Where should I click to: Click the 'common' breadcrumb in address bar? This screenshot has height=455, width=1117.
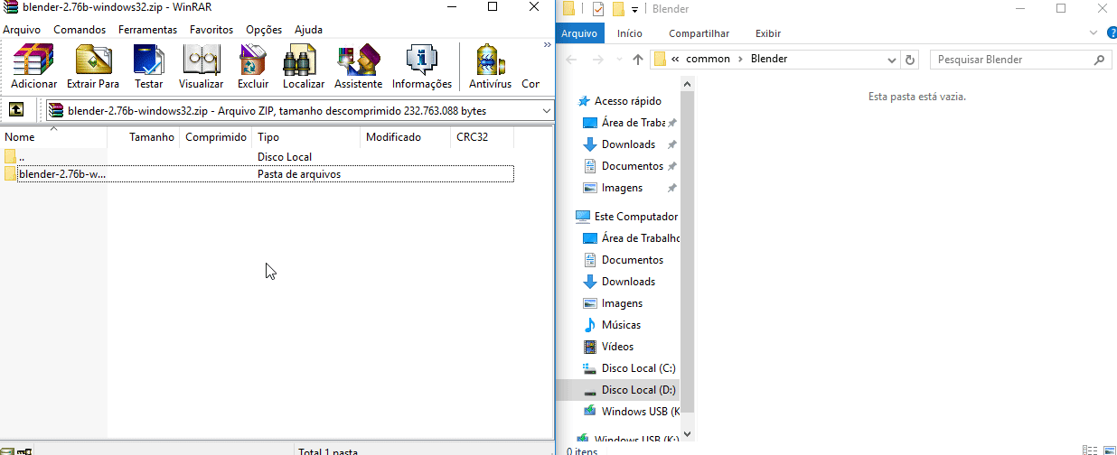[708, 59]
